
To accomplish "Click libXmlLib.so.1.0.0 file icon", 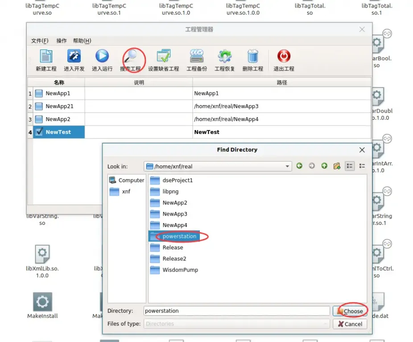I will 42,254.
